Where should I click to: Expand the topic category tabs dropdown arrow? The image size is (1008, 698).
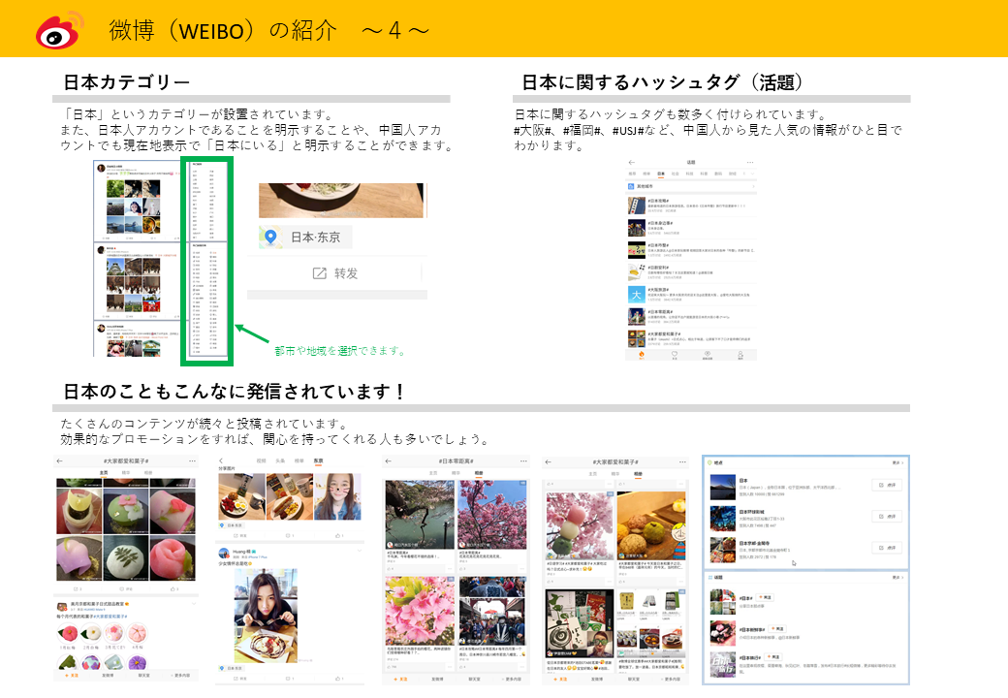click(751, 174)
